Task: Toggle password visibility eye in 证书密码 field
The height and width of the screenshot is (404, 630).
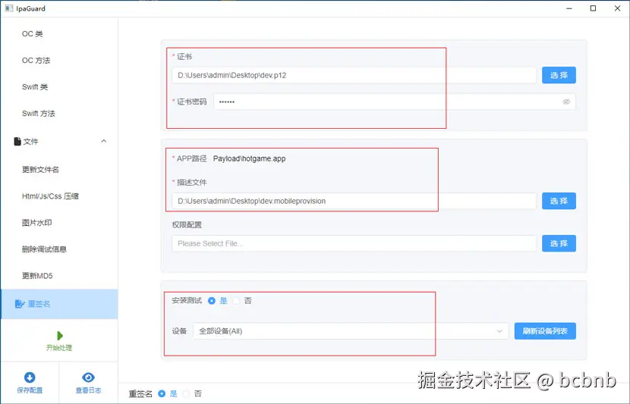Action: coord(566,102)
